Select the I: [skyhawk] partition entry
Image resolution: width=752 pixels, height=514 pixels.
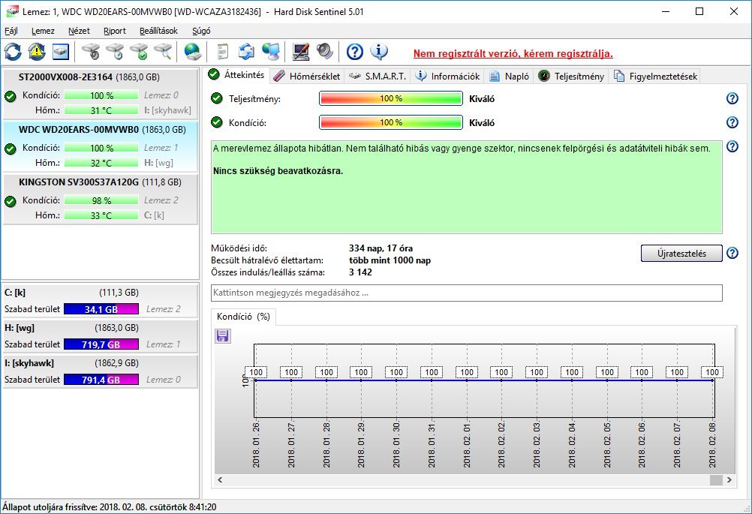point(100,371)
